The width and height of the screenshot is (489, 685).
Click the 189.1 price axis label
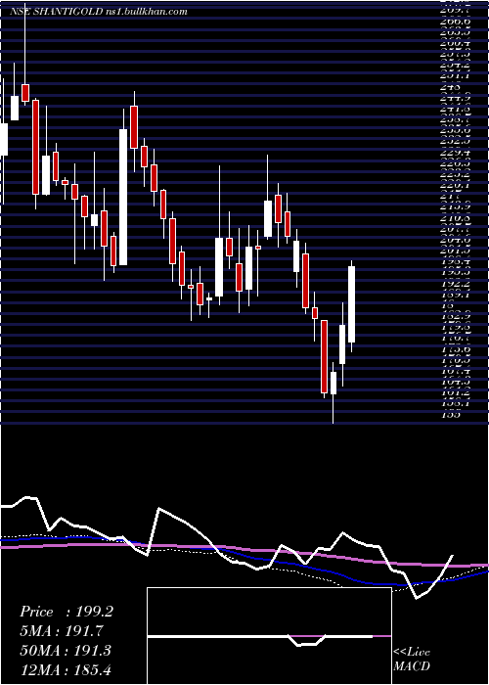coord(456,295)
